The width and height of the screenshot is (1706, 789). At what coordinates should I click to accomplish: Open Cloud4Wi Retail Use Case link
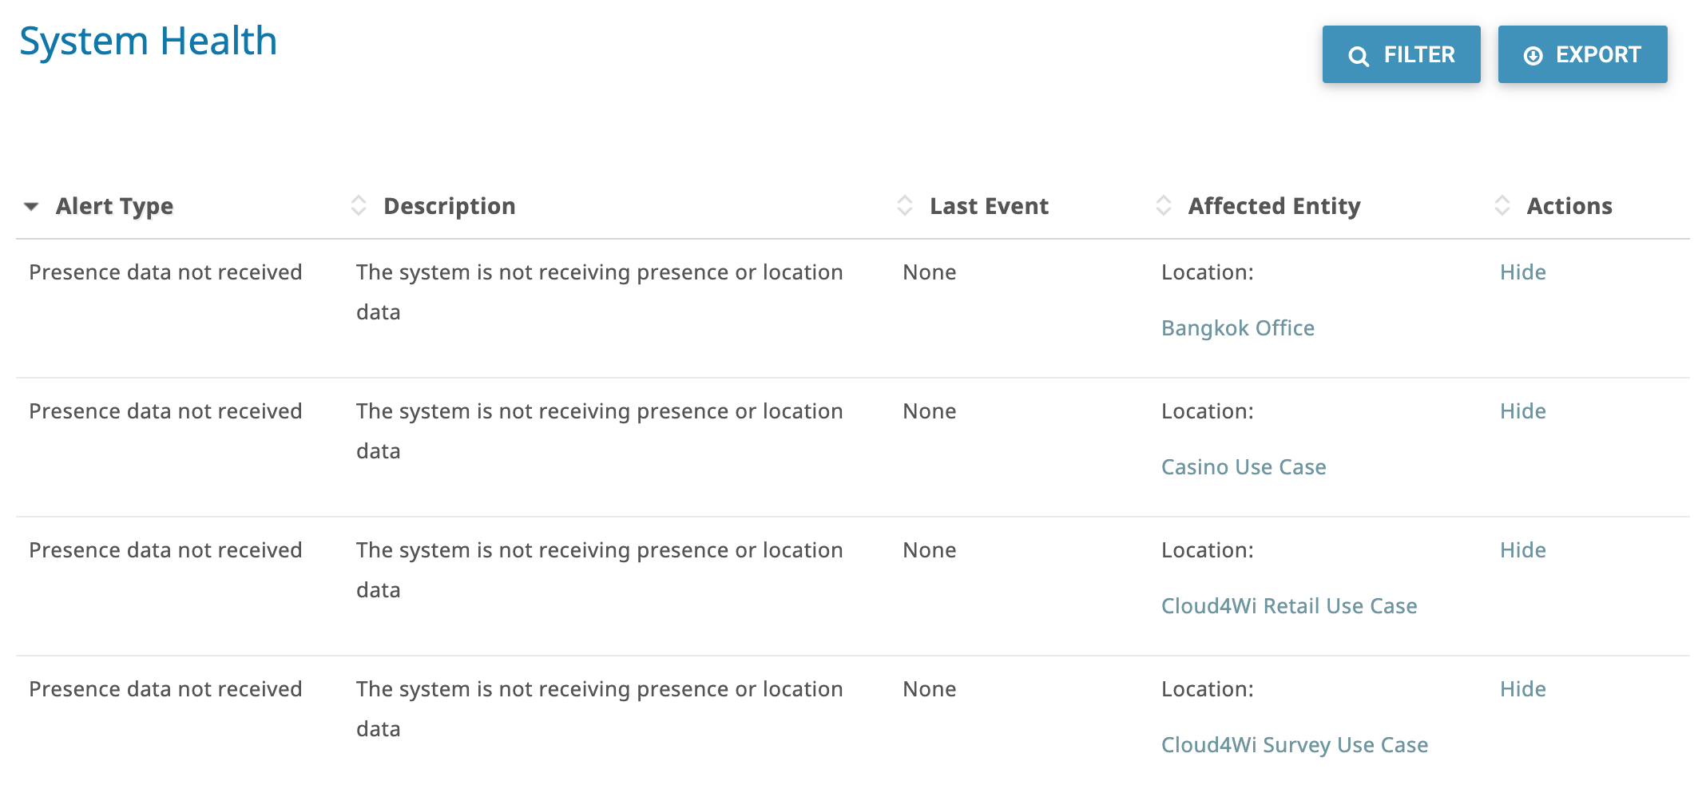(1289, 606)
